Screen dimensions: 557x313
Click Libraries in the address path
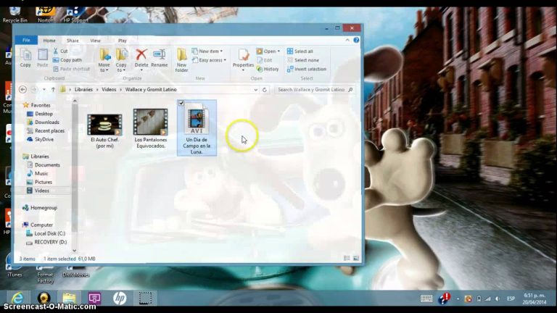83,89
